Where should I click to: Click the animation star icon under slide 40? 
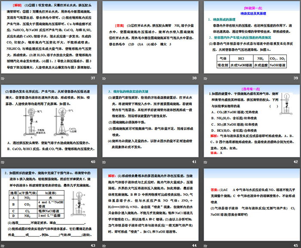coord(3,162)
